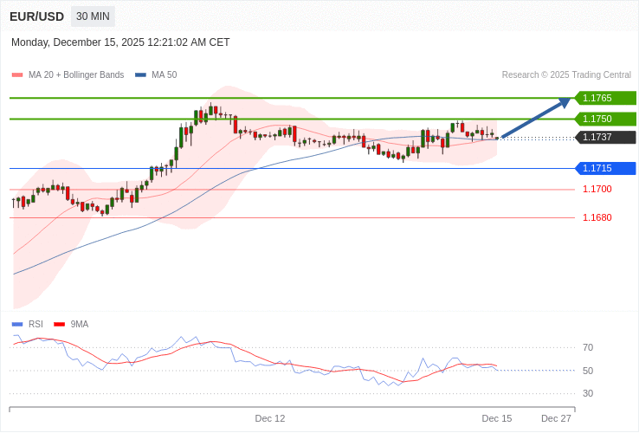639x433 pixels.
Task: Click the RSI indicator label
Action: click(35, 325)
